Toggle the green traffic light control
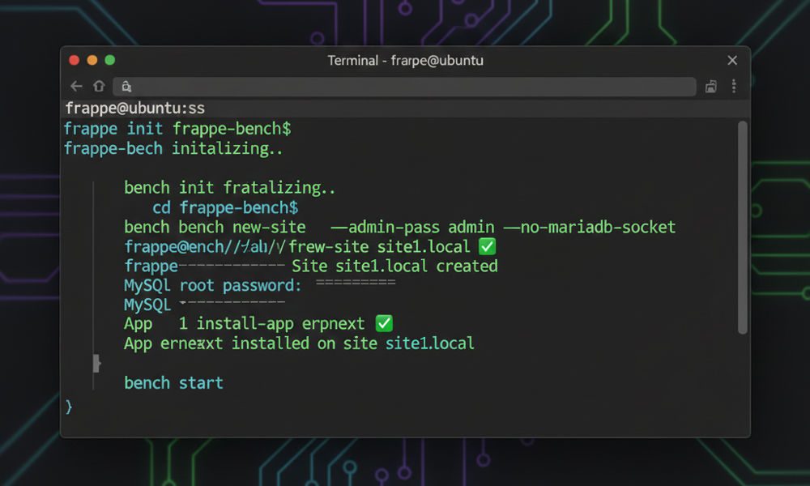Viewport: 810px width, 486px height. tap(109, 60)
